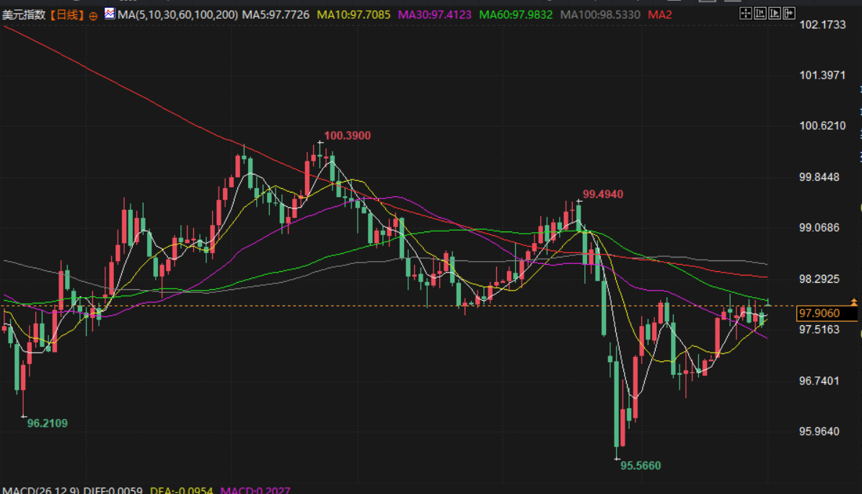Click the export-right arrow panel icon
Image resolution: width=862 pixels, height=494 pixels.
[x=789, y=13]
